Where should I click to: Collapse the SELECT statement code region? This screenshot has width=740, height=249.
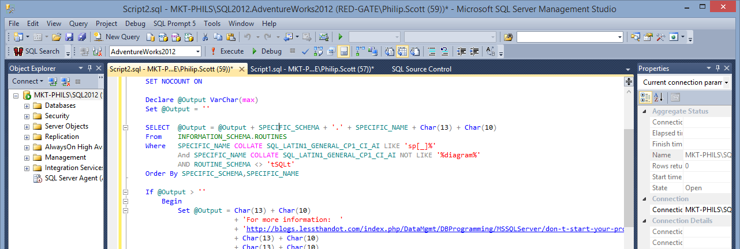tap(125, 127)
